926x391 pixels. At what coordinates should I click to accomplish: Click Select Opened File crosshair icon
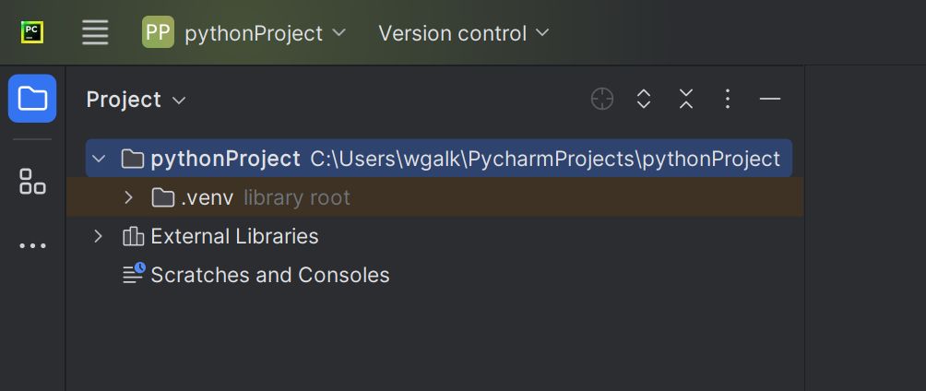tap(602, 100)
